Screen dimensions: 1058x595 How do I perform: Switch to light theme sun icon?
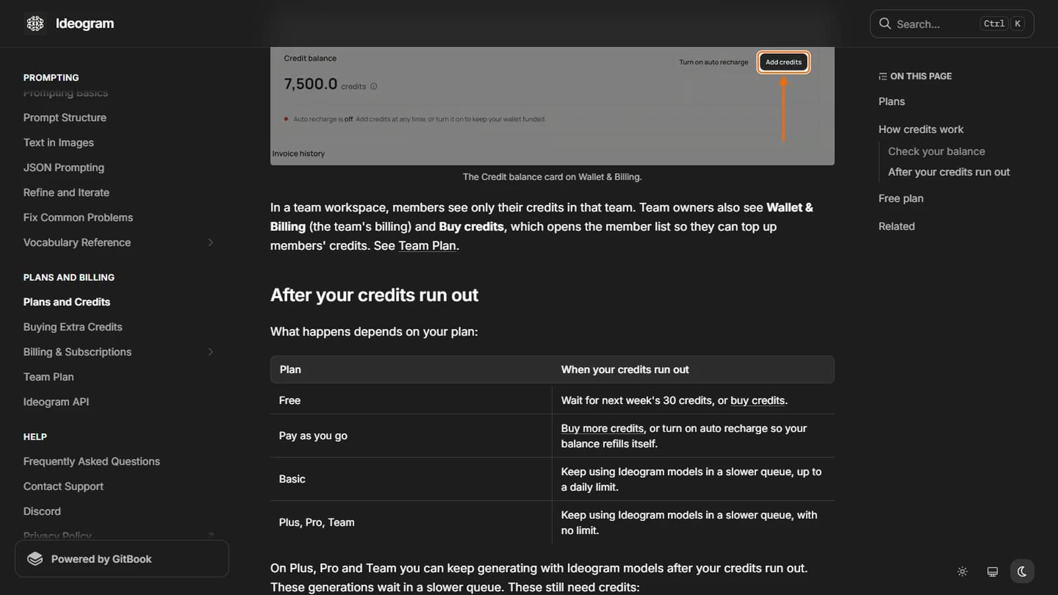[x=962, y=572]
